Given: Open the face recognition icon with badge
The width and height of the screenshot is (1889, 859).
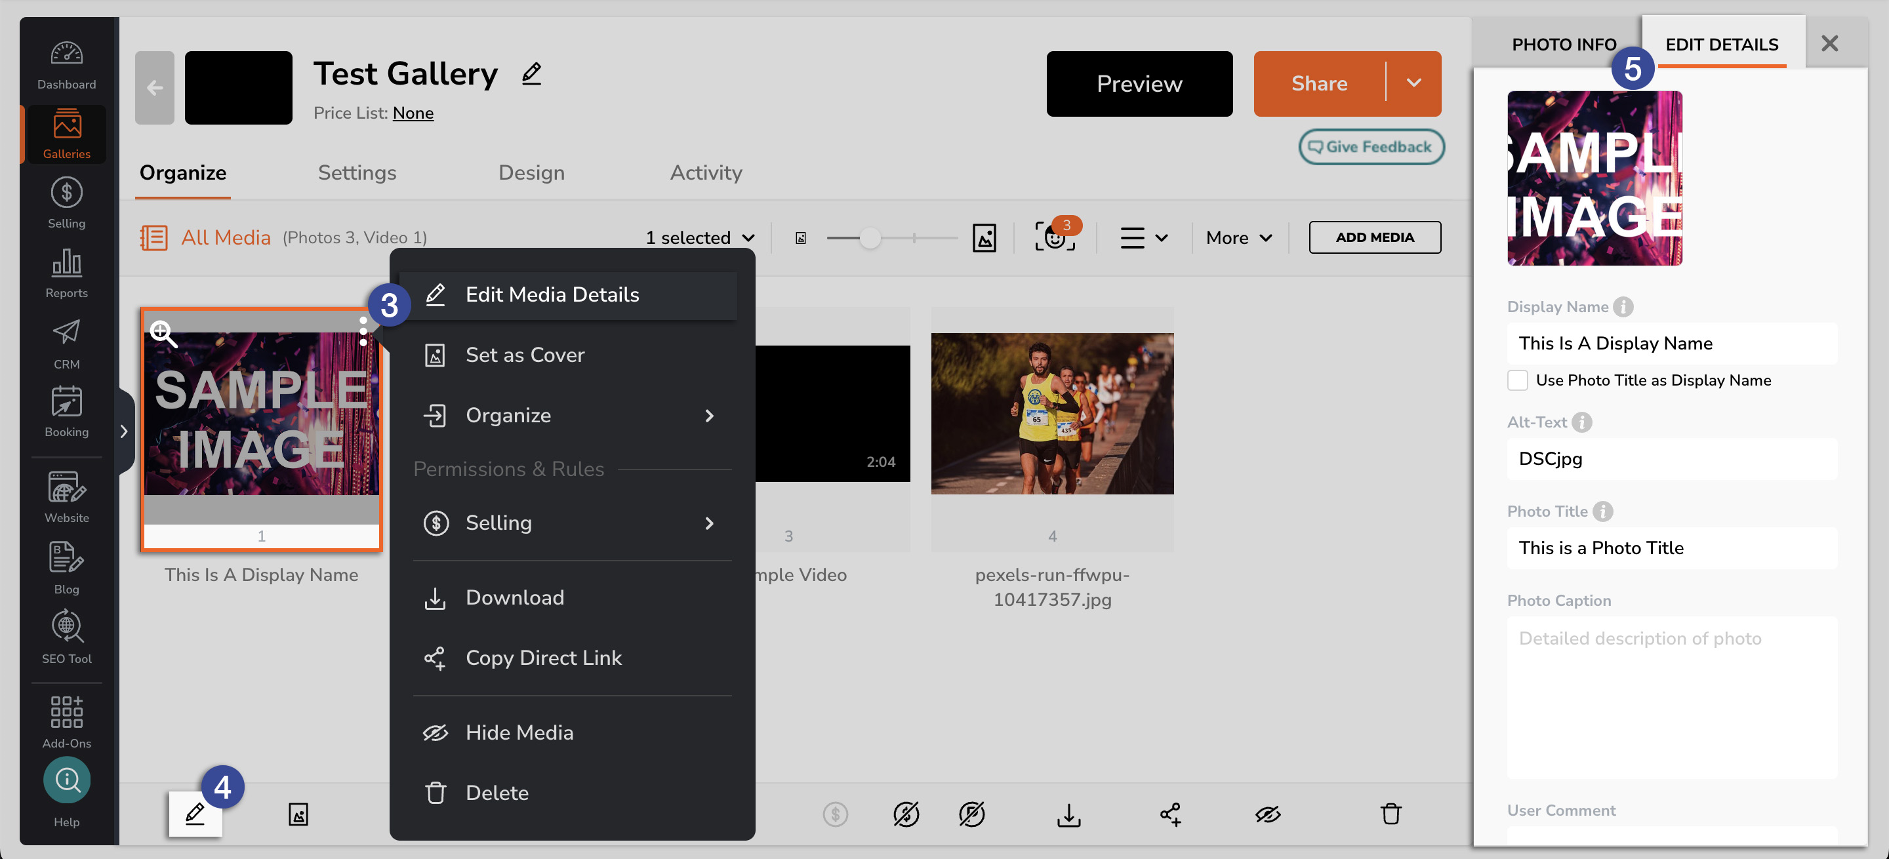Looking at the screenshot, I should 1055,237.
